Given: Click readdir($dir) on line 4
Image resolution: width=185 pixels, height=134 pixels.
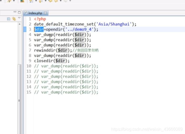Looking at the screenshot, I should tap(71, 35).
